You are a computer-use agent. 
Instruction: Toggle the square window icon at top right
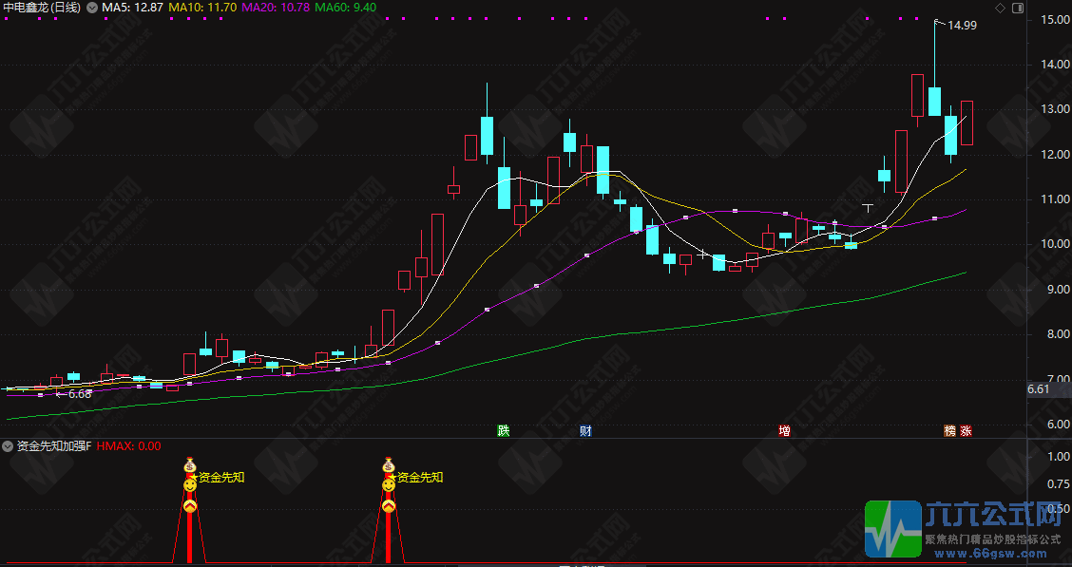[1016, 8]
